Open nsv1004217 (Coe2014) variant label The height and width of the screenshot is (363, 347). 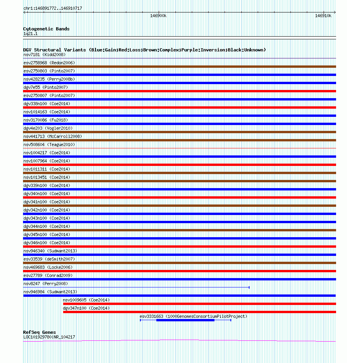click(x=47, y=153)
